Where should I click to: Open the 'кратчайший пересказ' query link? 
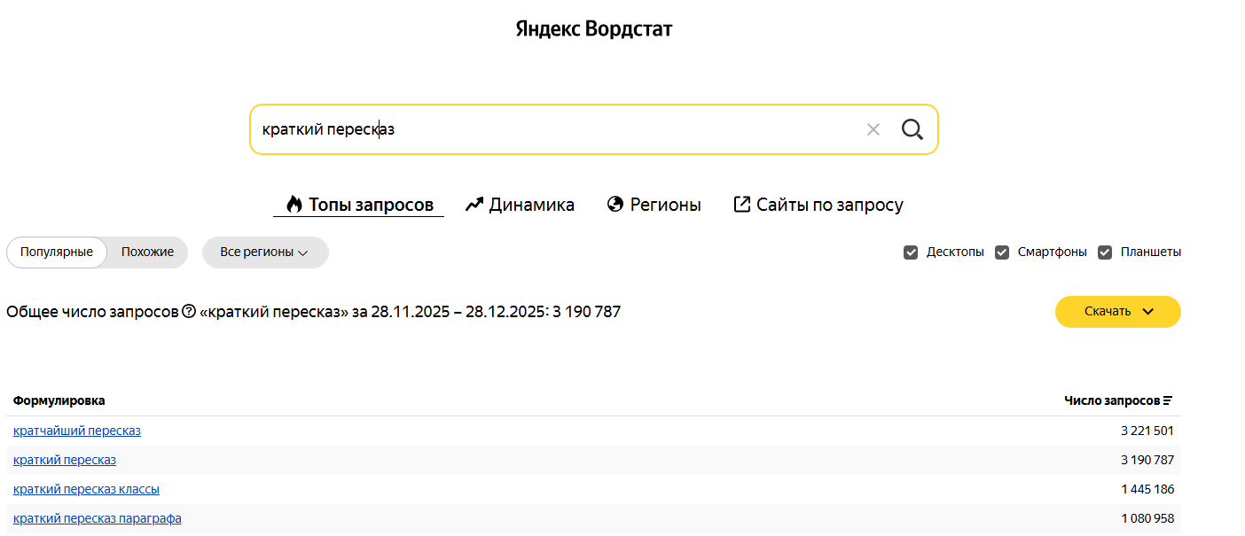tap(77, 431)
